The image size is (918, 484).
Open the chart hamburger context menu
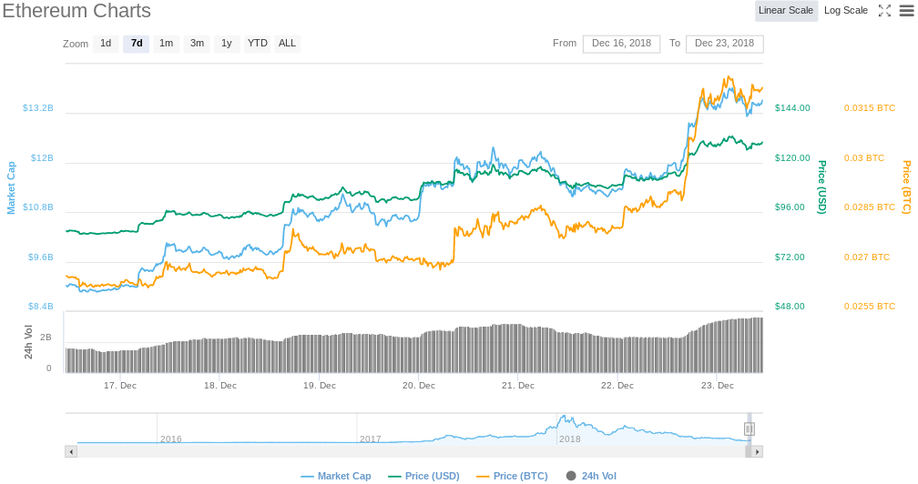point(906,11)
